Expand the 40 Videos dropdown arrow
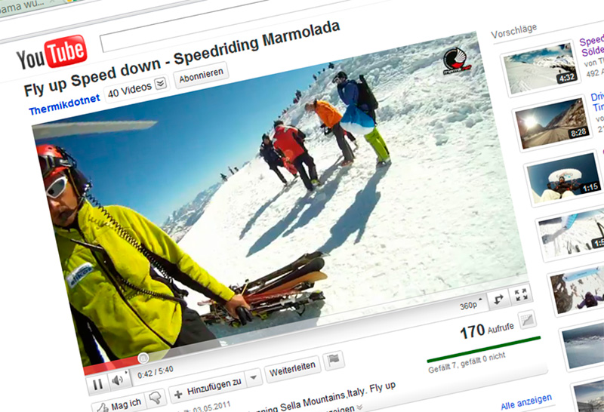 coord(161,83)
